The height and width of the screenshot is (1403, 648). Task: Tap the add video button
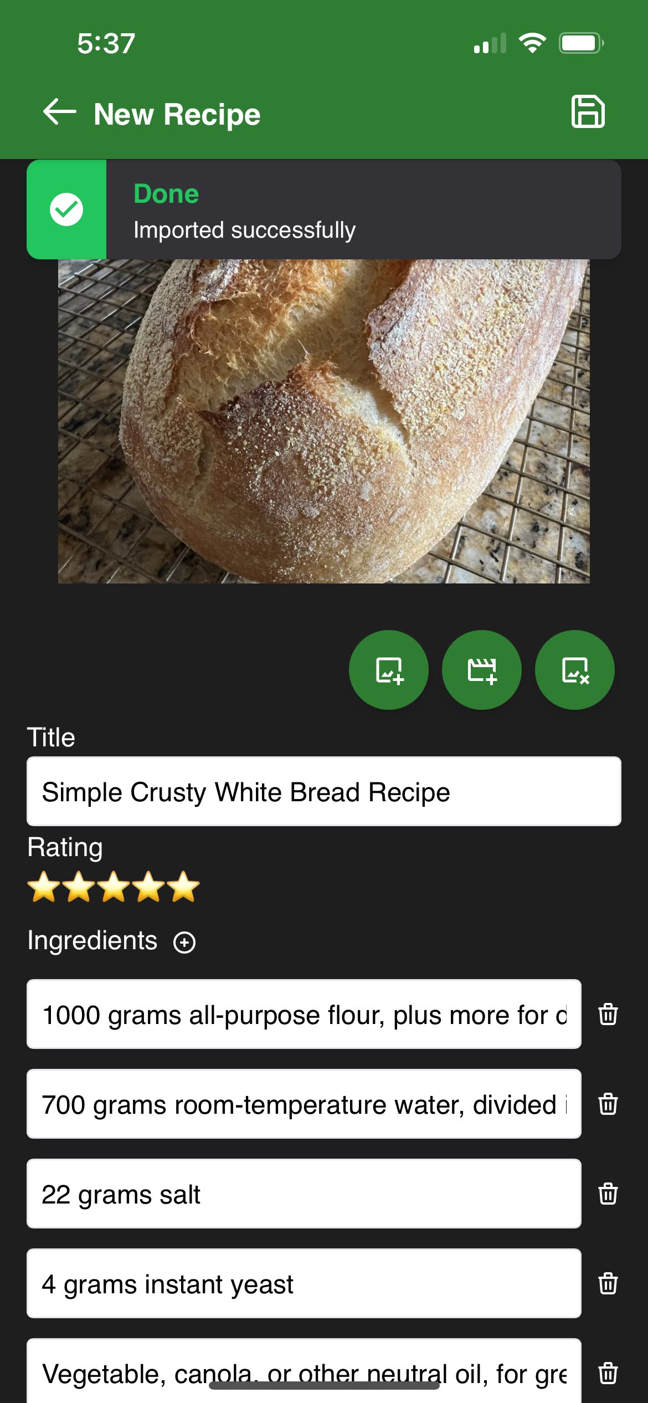pos(482,670)
